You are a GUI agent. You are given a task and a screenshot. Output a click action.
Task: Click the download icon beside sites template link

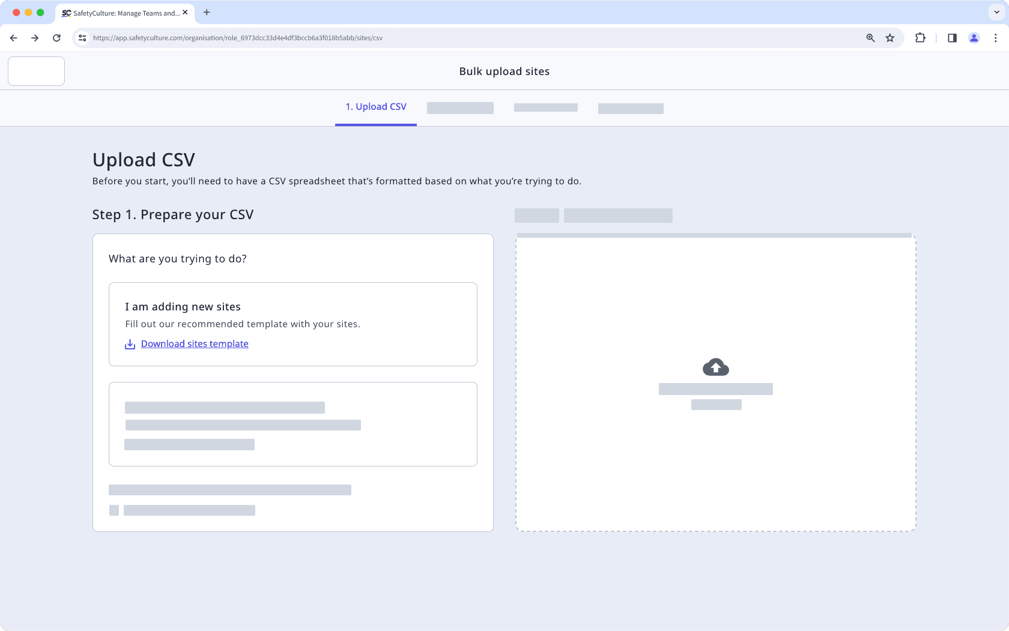coord(130,343)
